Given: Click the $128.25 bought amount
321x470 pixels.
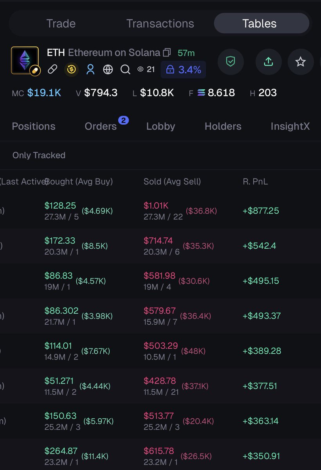Looking at the screenshot, I should pos(60,206).
